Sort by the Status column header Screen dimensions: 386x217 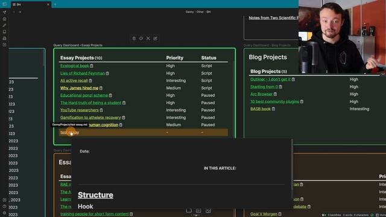coord(209,58)
